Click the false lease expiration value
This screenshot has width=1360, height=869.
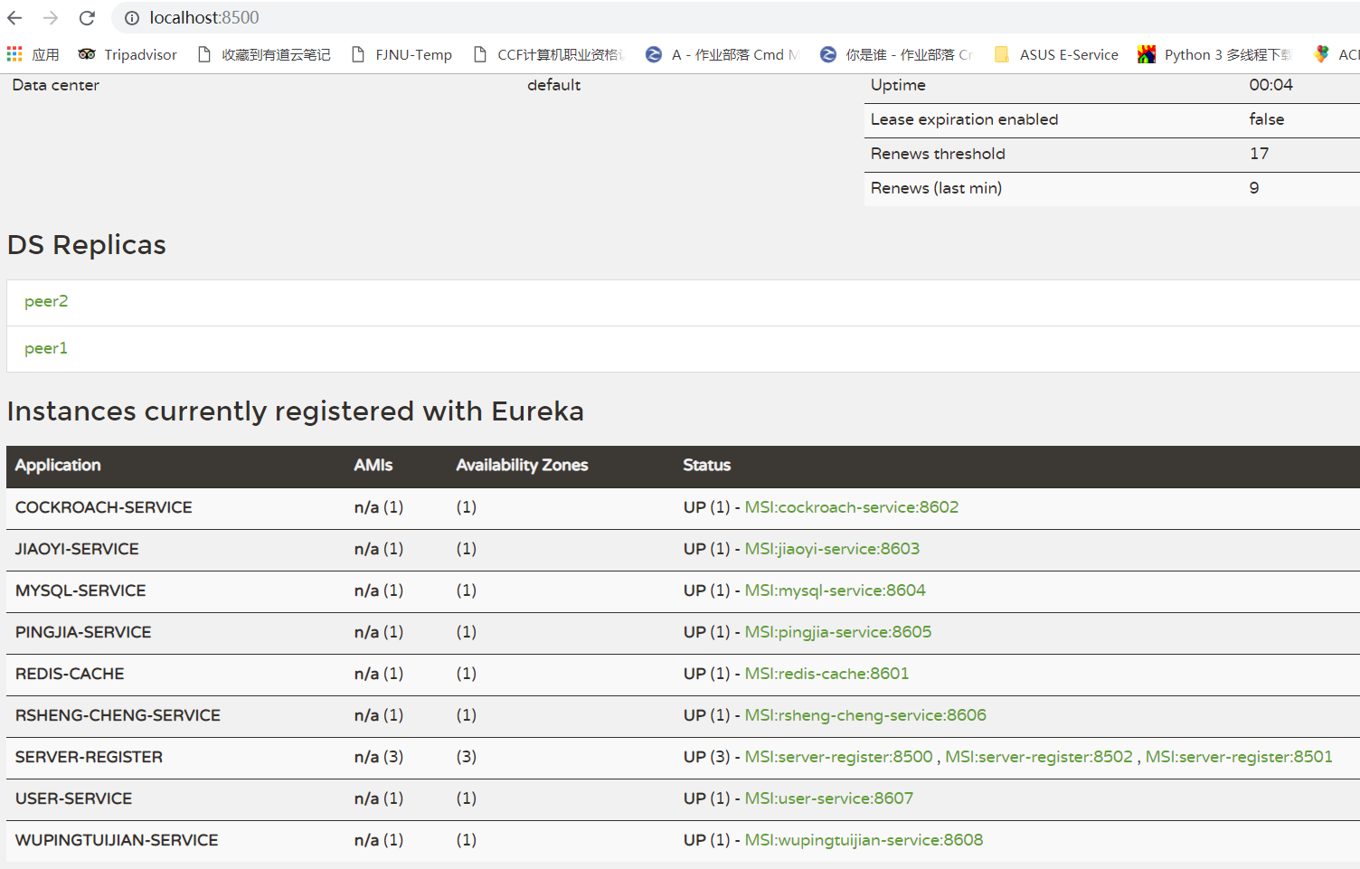point(1267,119)
